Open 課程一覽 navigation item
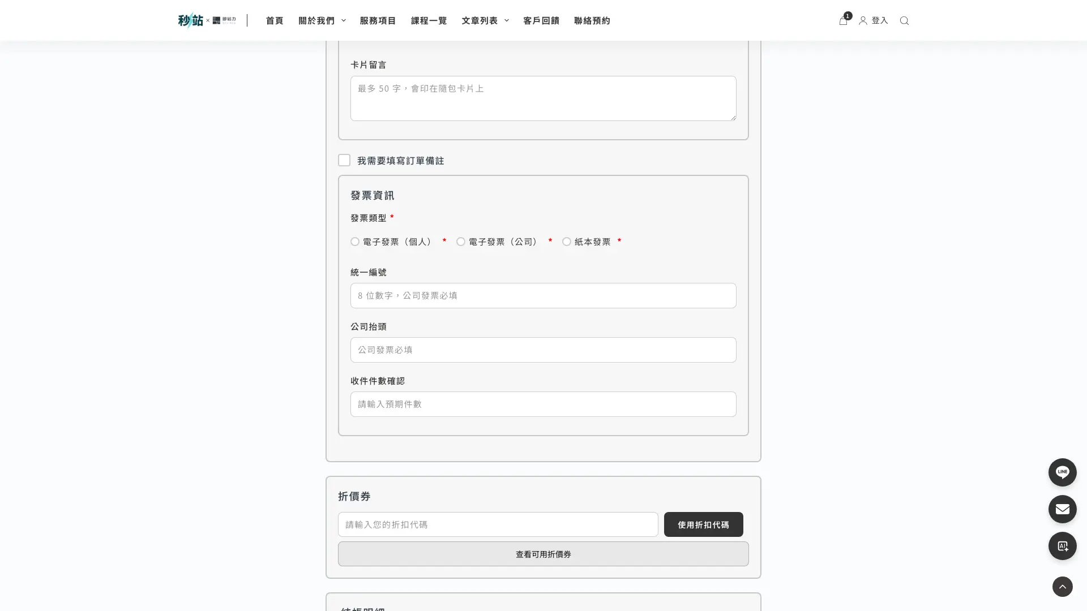The width and height of the screenshot is (1087, 611). click(x=429, y=20)
